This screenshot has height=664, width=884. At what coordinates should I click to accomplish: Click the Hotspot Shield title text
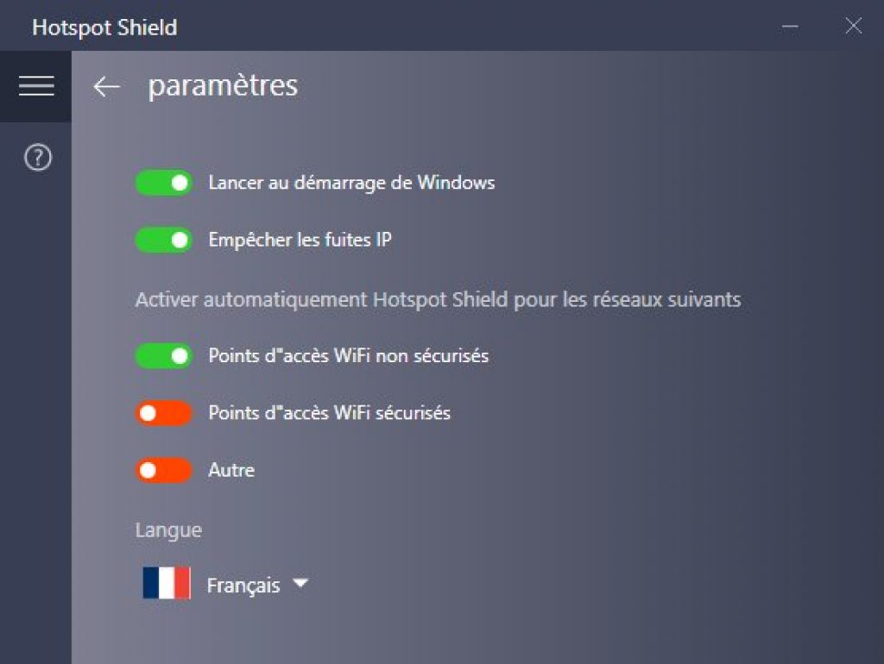click(104, 27)
